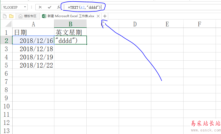This screenshot has height=134, width=221.
Task: Select row 4 header
Action: tap(6, 57)
